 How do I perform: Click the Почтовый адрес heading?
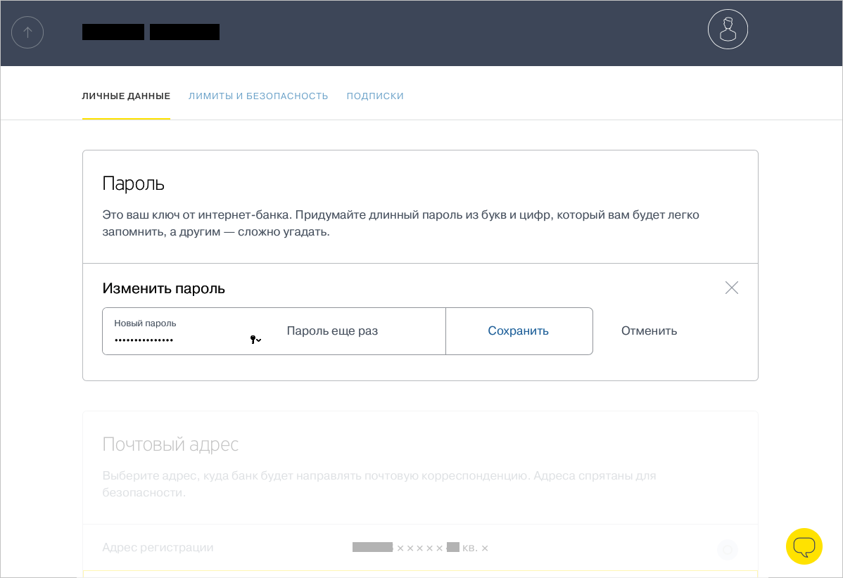pos(170,444)
